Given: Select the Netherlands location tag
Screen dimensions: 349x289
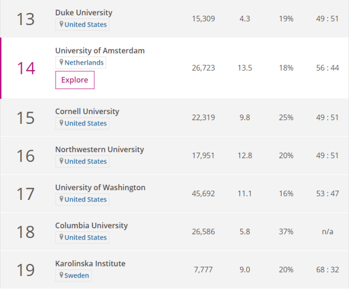Looking at the screenshot, I should tap(84, 62).
